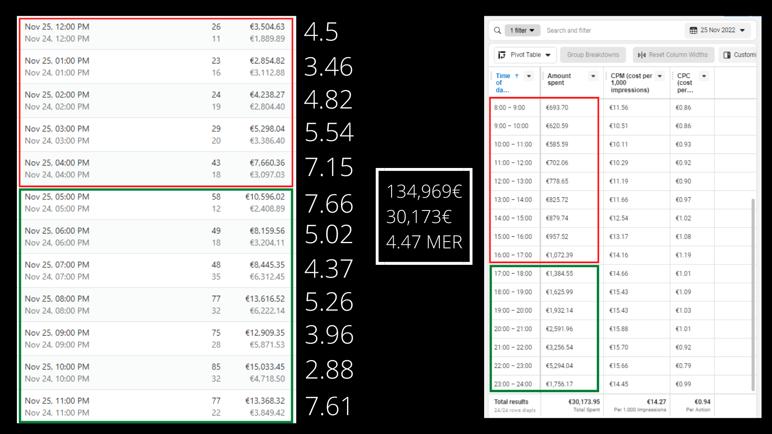
Task: Click the calendar icon beside 25 Nov 2022
Action: 693,31
